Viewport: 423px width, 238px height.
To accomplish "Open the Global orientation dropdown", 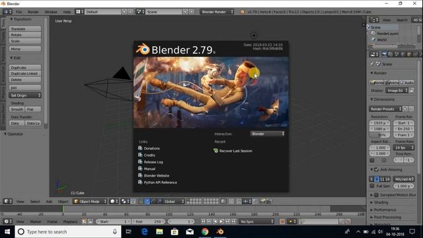I will tap(174, 201).
